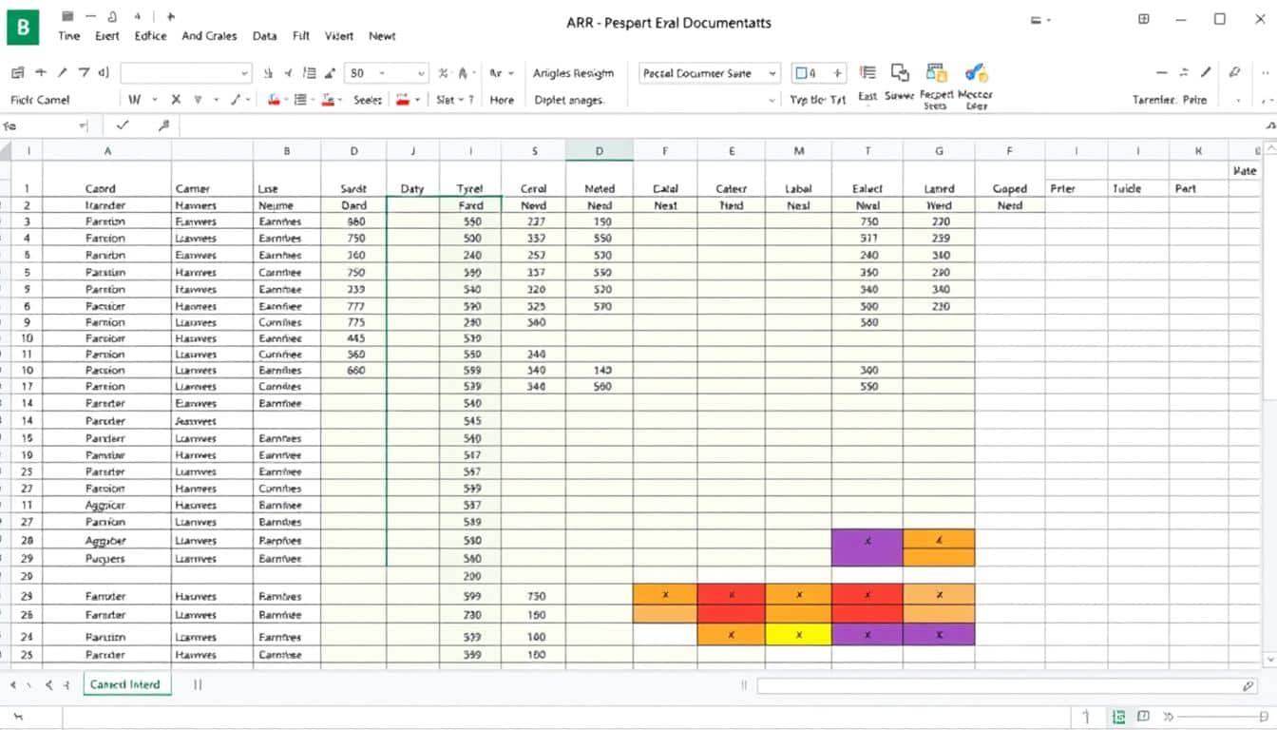The image size is (1277, 730).
Task: Click the page layout view icon in status bar
Action: tap(1119, 717)
